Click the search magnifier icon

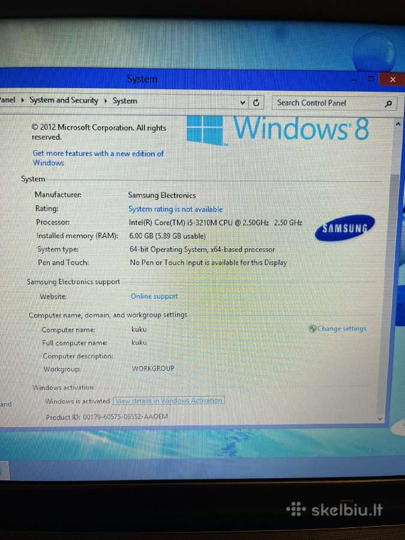[388, 103]
